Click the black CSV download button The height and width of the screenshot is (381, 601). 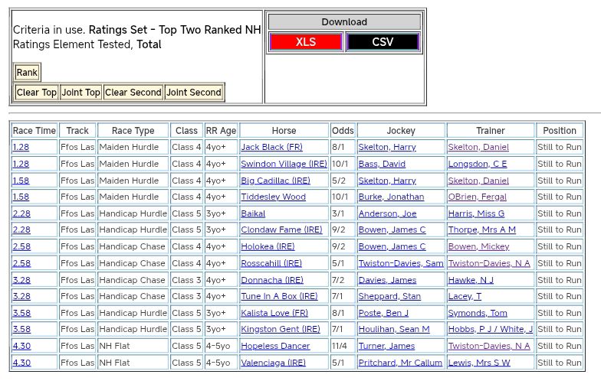pyautogui.click(x=383, y=42)
